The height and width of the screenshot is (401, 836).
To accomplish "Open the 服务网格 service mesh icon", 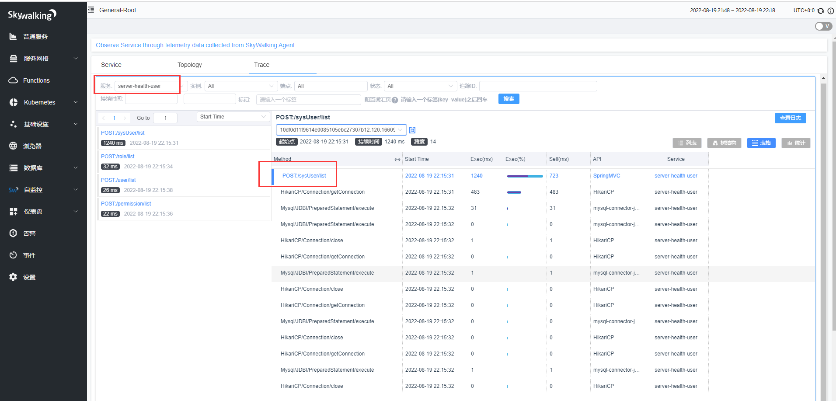I will click(14, 59).
